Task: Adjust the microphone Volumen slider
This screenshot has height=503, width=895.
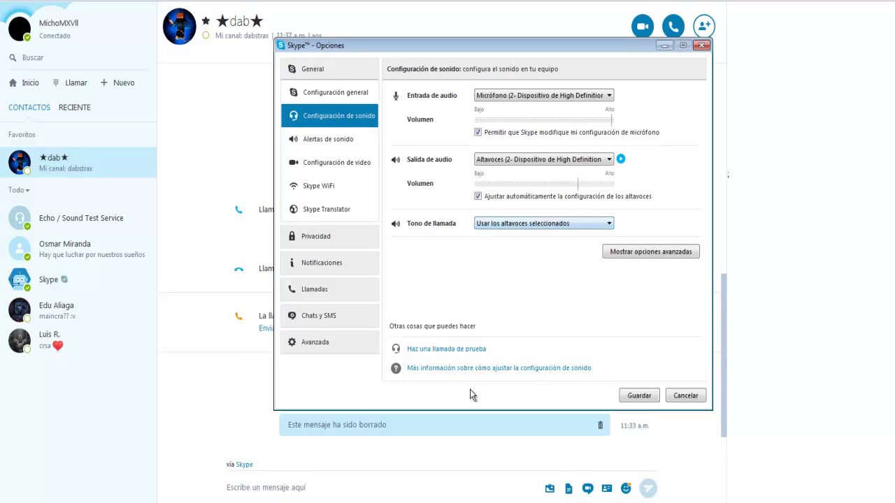Action: tap(544, 120)
